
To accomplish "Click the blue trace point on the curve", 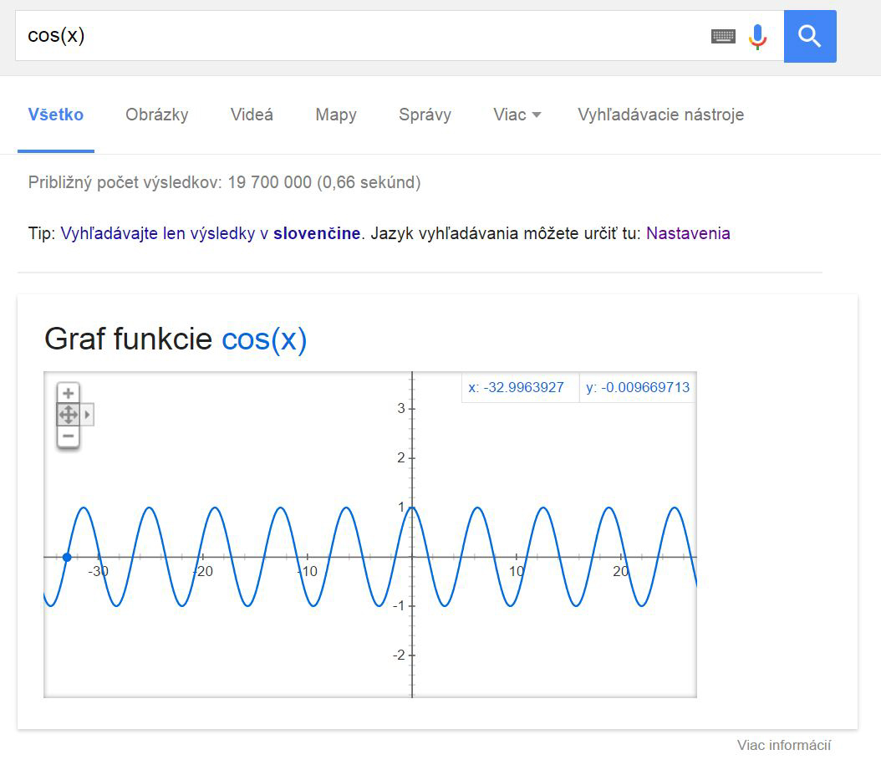I will coord(67,557).
